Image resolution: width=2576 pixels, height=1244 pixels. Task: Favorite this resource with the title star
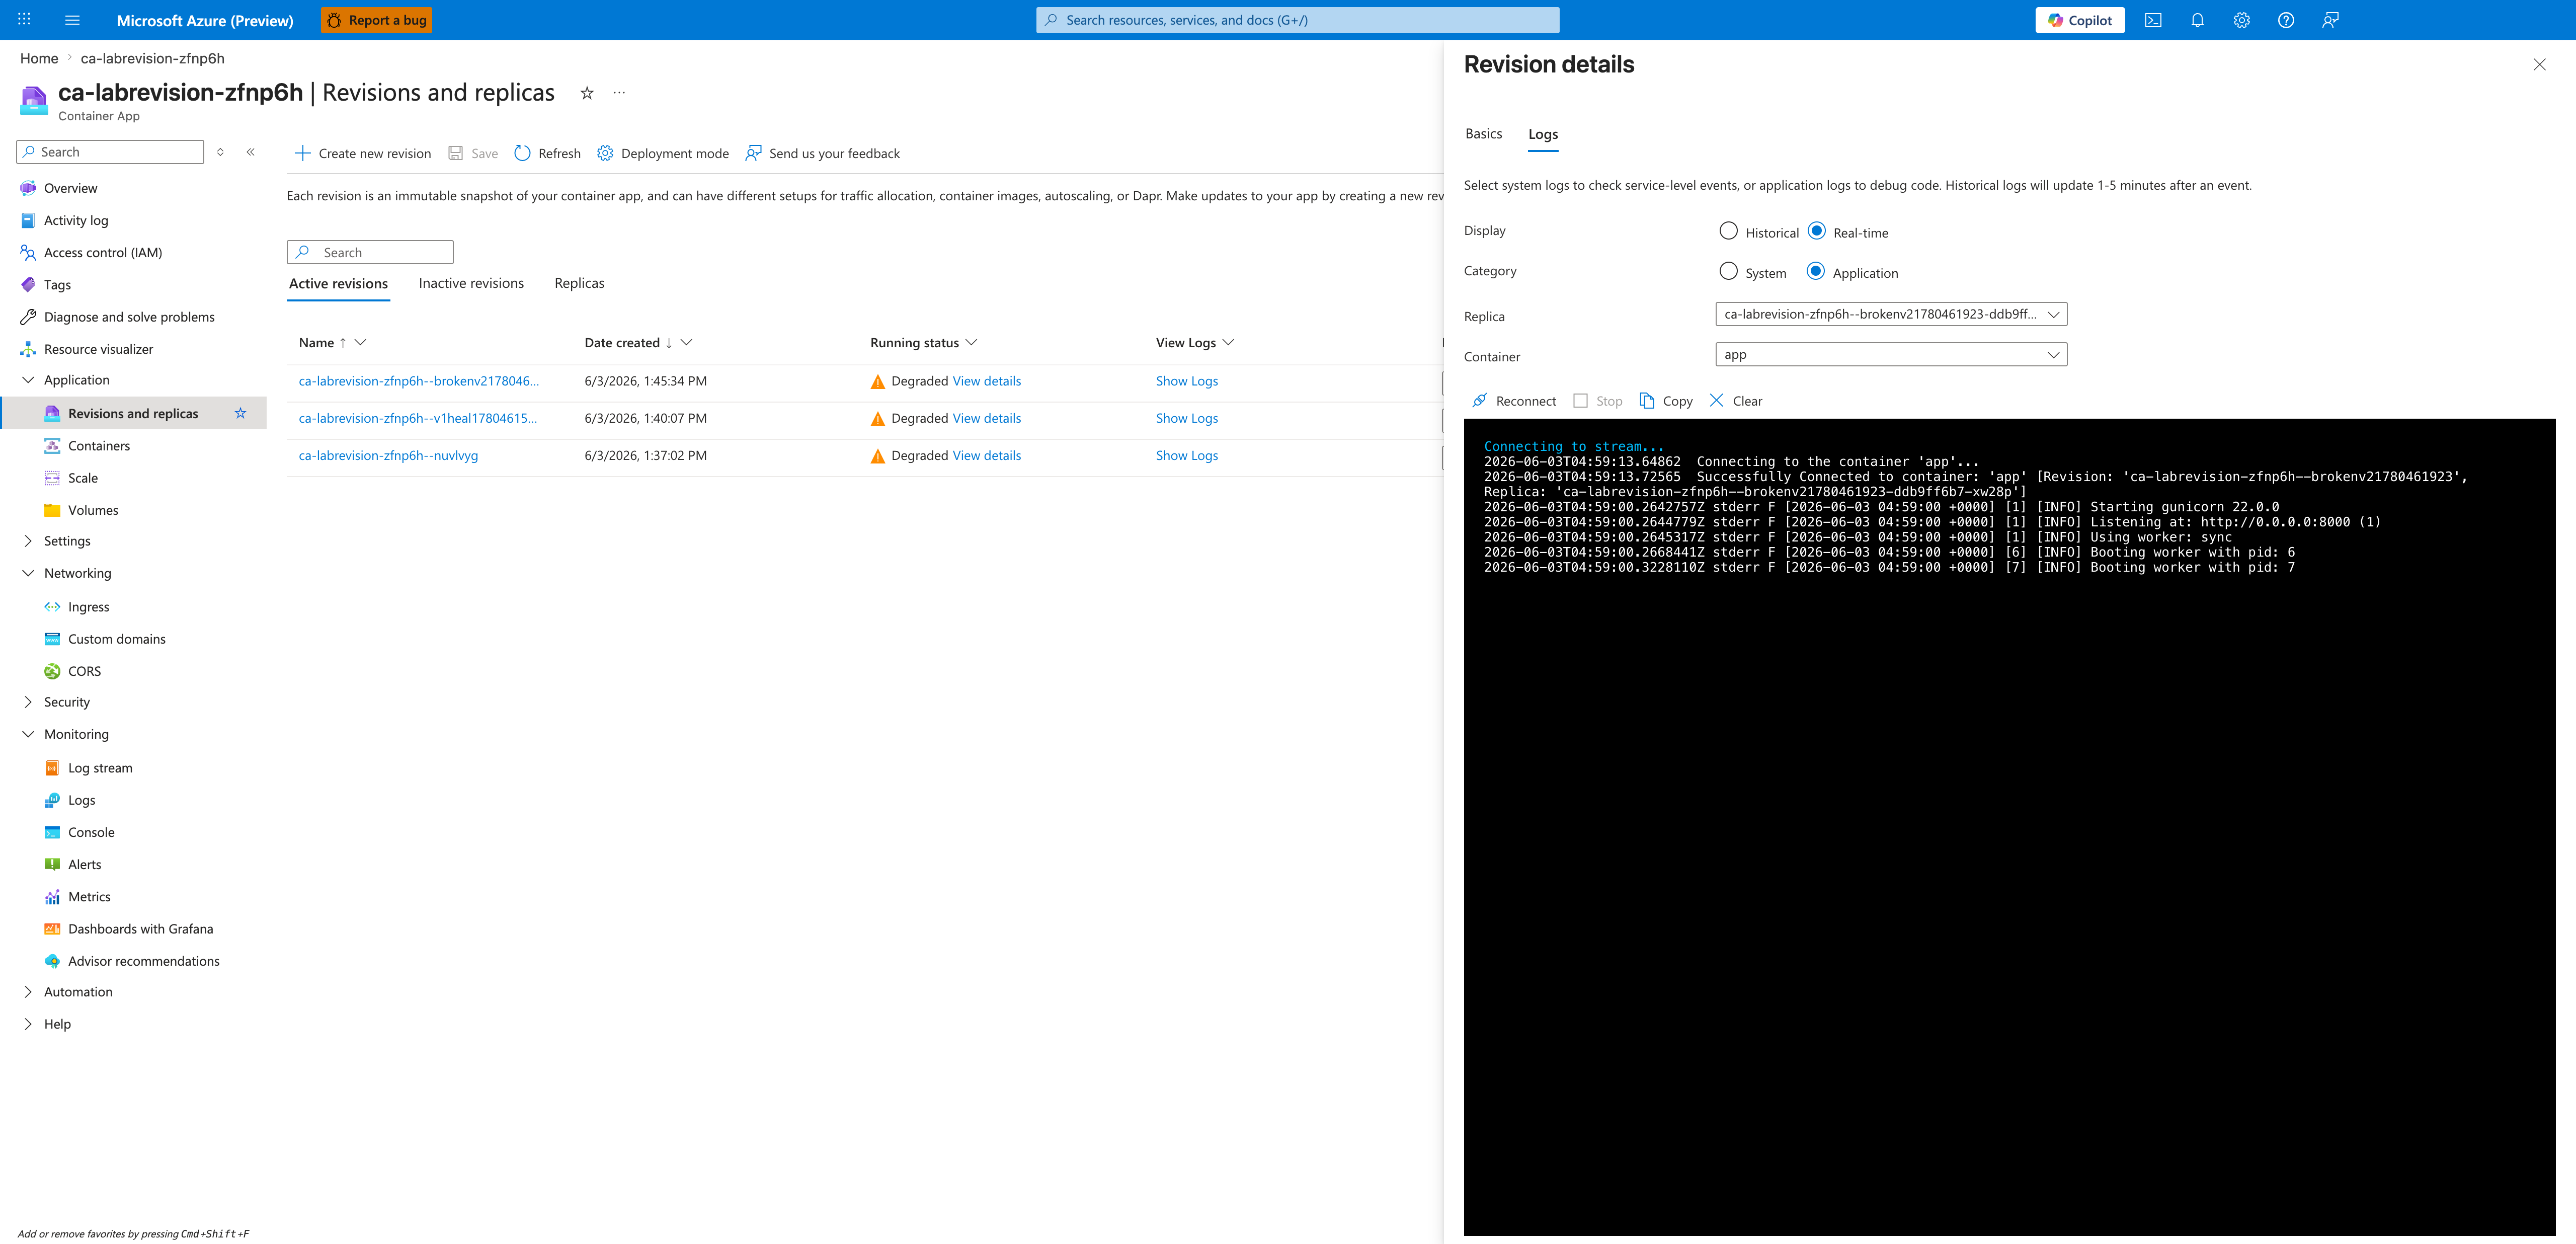pos(587,93)
